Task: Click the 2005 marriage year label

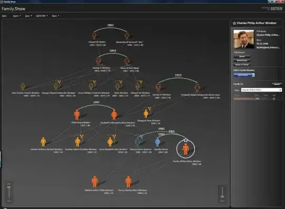Action: 172,131
